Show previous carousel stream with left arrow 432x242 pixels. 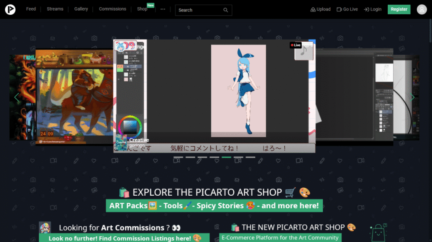16,97
